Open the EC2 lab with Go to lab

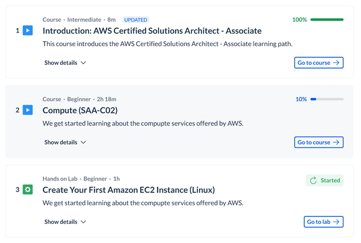click(x=323, y=222)
